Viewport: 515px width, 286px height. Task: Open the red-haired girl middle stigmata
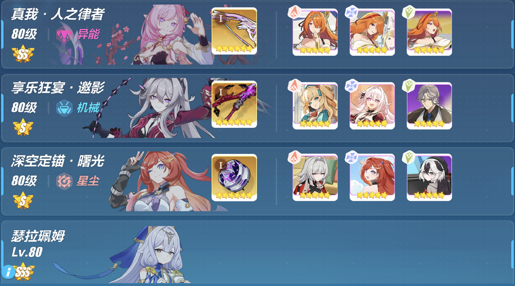(372, 177)
